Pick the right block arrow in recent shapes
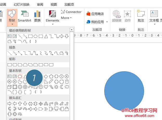Screen dimensions: 162x120 [x=61, y=36]
